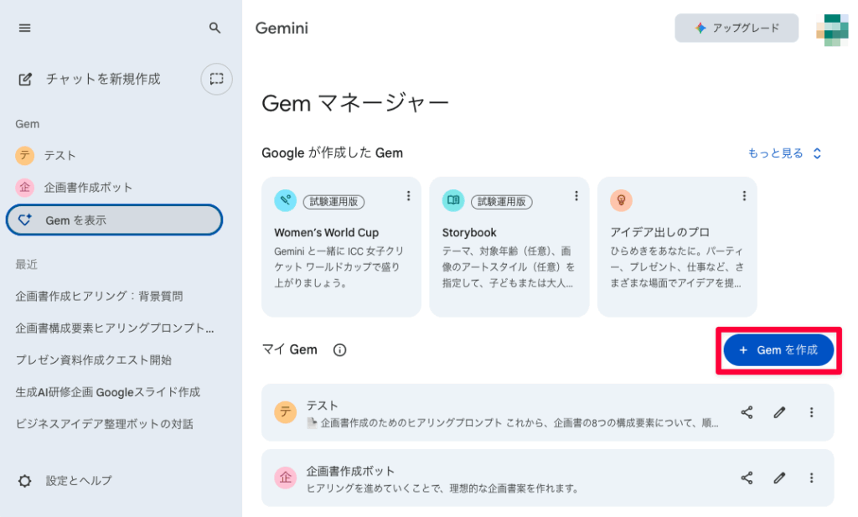Click the info icon next to マイ Gem
The width and height of the screenshot is (858, 517).
click(339, 349)
